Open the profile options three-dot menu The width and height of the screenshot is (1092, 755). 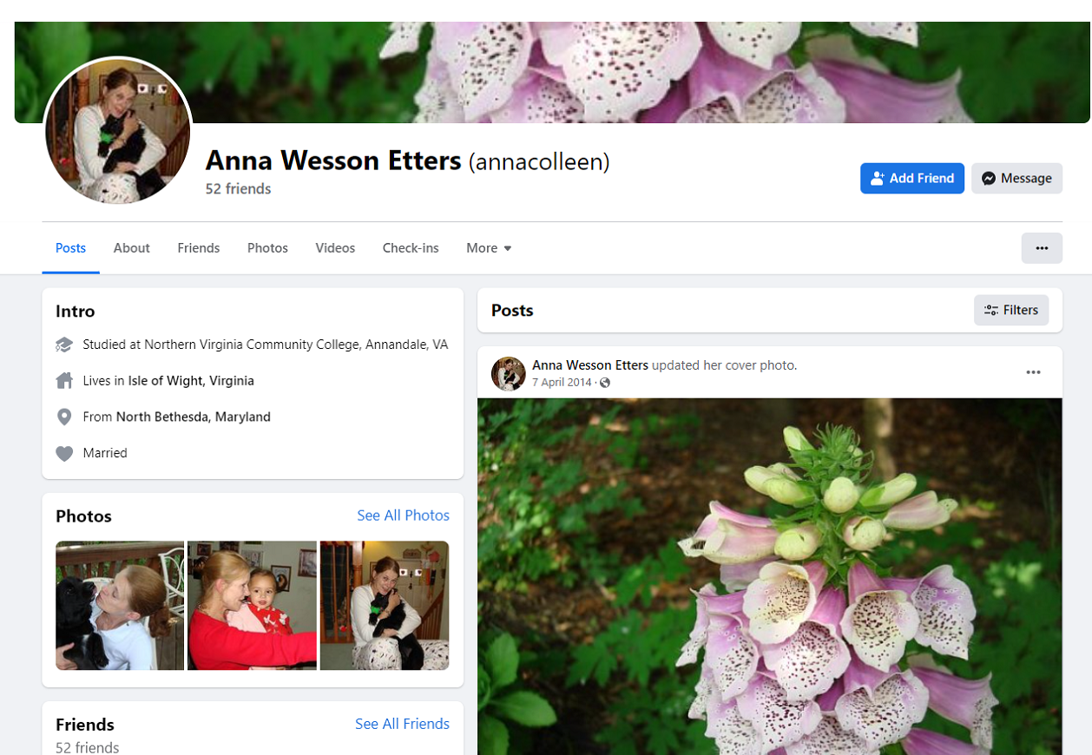(1042, 248)
